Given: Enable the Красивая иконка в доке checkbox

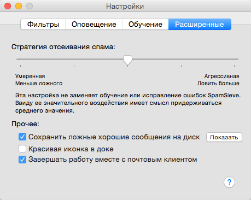Looking at the screenshot, I should [22, 149].
